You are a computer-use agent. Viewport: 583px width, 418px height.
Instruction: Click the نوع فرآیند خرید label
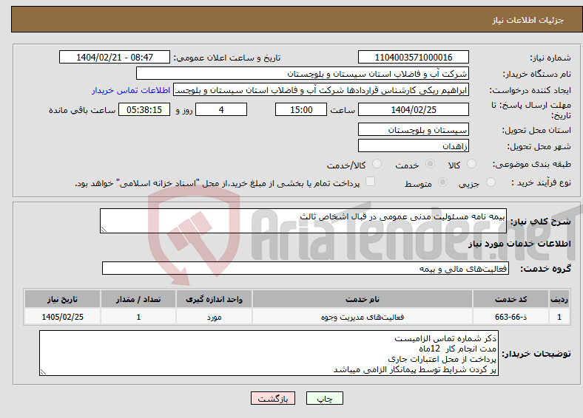tap(542, 182)
